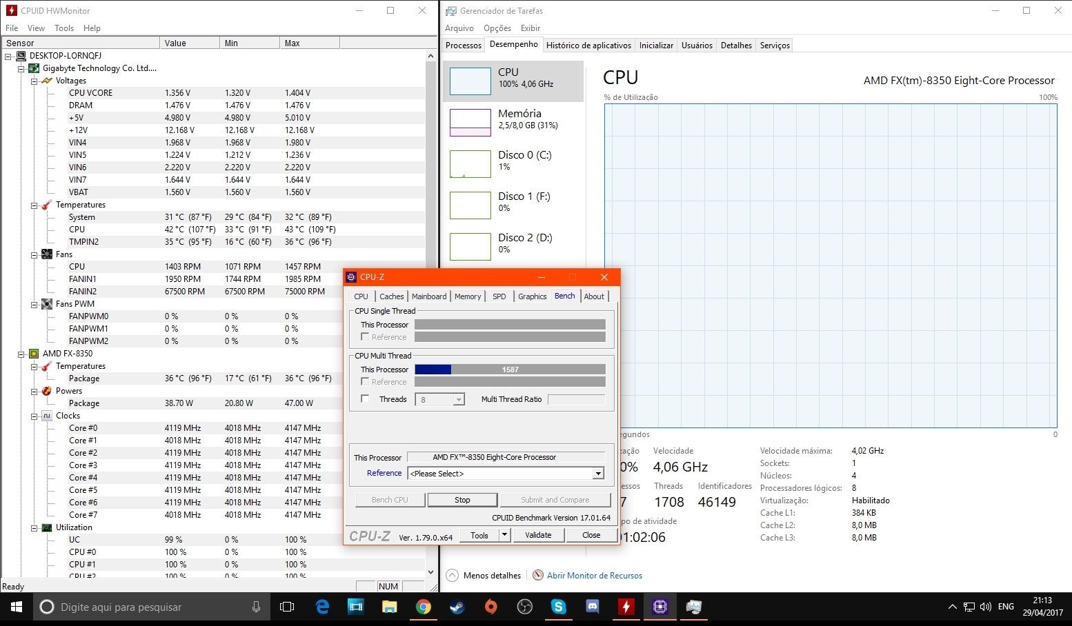
Task: Click the HWMonitor vertical scrollbar down arrow
Action: pyautogui.click(x=431, y=572)
